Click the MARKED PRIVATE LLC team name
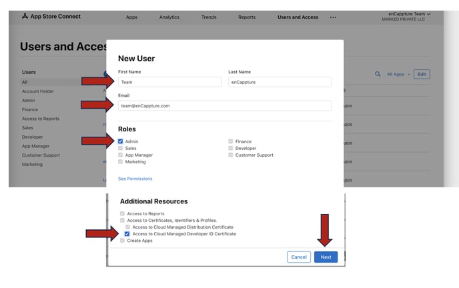 [x=403, y=19]
